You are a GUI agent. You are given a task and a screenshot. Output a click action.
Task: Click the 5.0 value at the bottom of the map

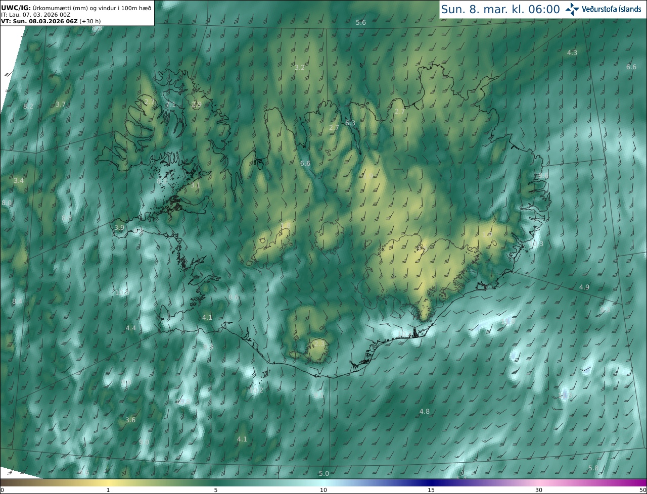point(324,473)
